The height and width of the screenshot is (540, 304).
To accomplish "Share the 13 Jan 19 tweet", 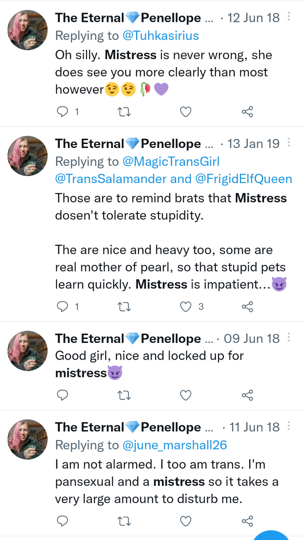I will 247,307.
